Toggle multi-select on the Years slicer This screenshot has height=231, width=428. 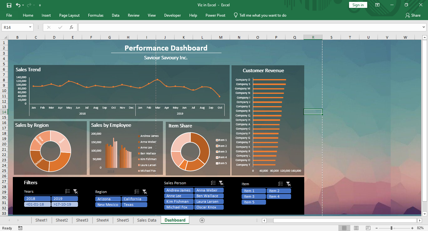(67, 191)
